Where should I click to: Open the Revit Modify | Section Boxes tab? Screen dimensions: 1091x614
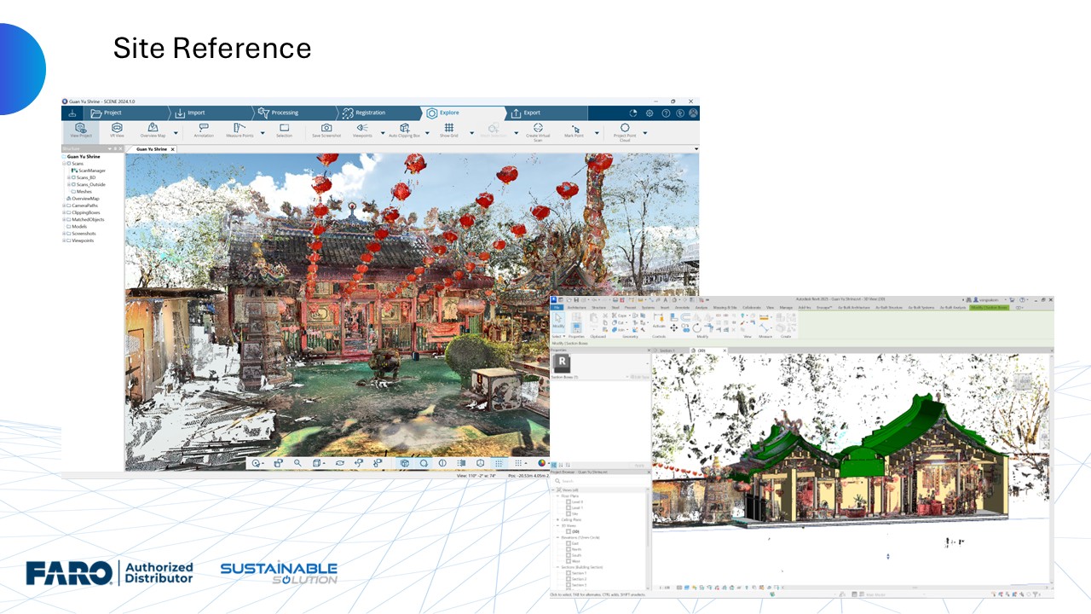[989, 307]
